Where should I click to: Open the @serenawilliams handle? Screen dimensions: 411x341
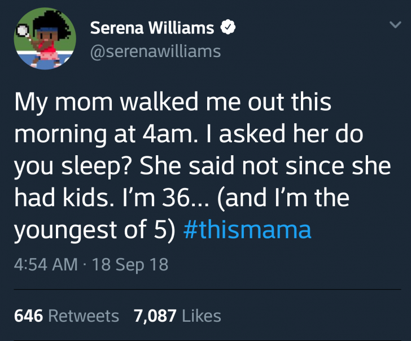(155, 51)
